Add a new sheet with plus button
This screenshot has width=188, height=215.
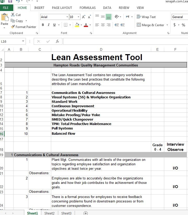coord(85,213)
